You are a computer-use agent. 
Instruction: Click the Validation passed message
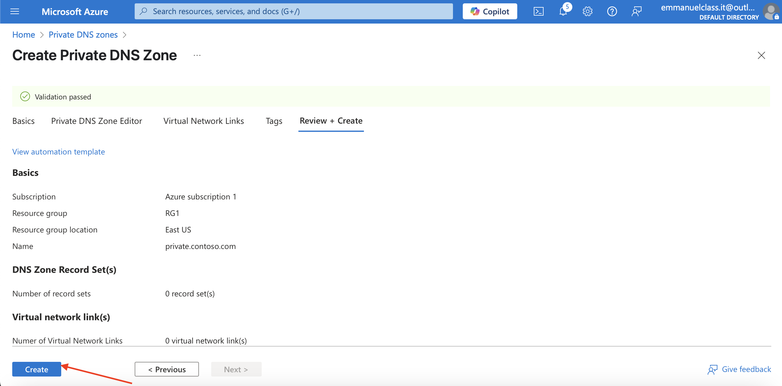tap(63, 97)
